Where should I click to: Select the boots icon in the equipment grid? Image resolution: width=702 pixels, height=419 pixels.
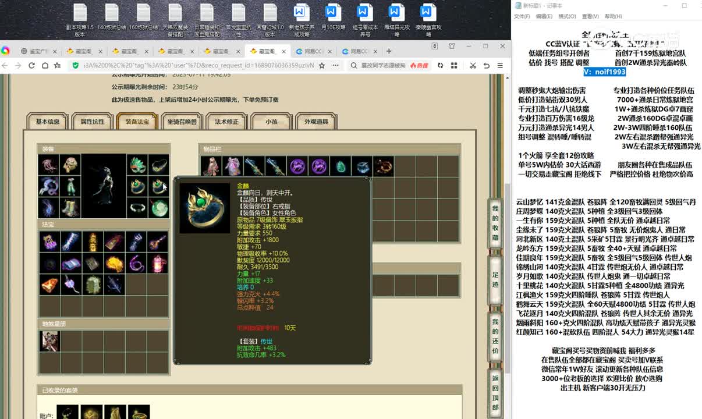tap(70, 208)
